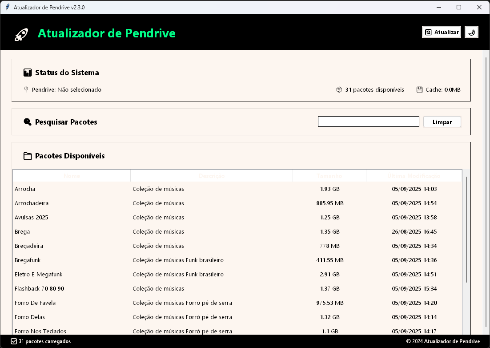
Task: Sort packages by the Tamanho column header
Action: point(329,175)
